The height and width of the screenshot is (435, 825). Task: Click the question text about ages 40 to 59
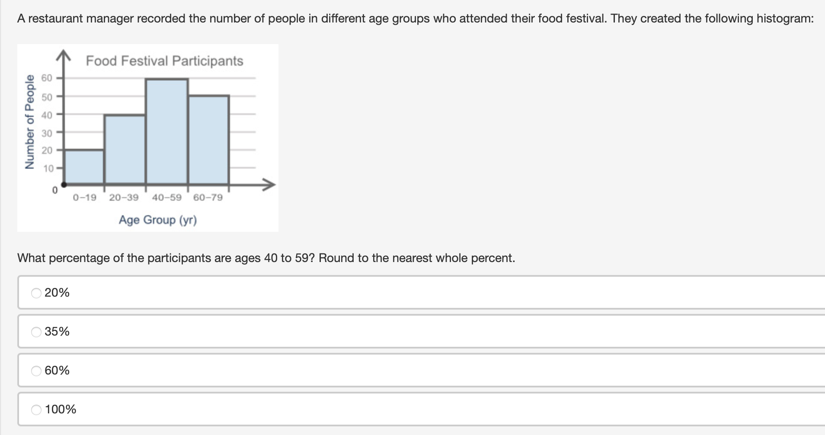click(x=266, y=258)
